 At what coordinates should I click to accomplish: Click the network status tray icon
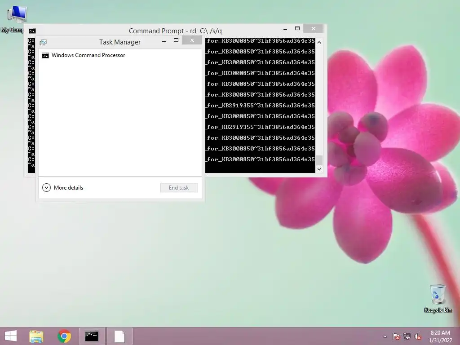tap(407, 337)
